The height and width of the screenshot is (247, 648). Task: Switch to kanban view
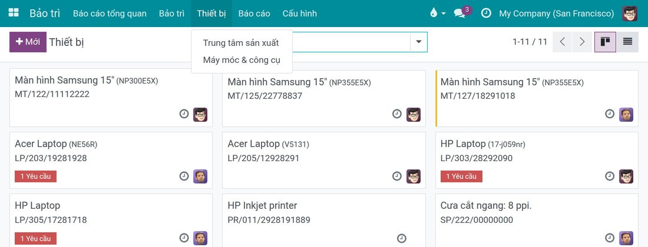[606, 42]
